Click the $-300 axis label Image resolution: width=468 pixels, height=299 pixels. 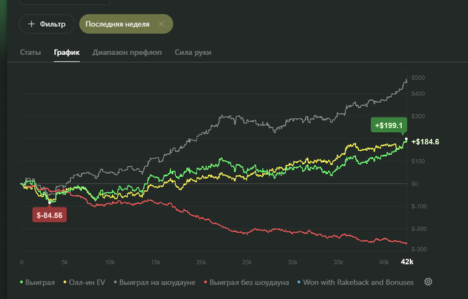tap(418, 249)
